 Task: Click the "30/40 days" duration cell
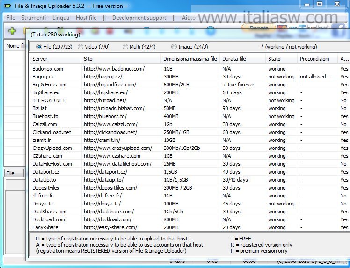[x=235, y=180]
